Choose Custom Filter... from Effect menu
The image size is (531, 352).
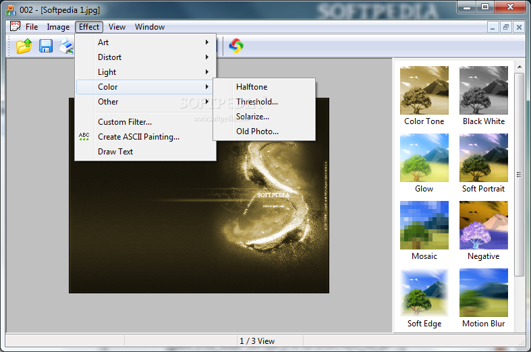coord(146,122)
